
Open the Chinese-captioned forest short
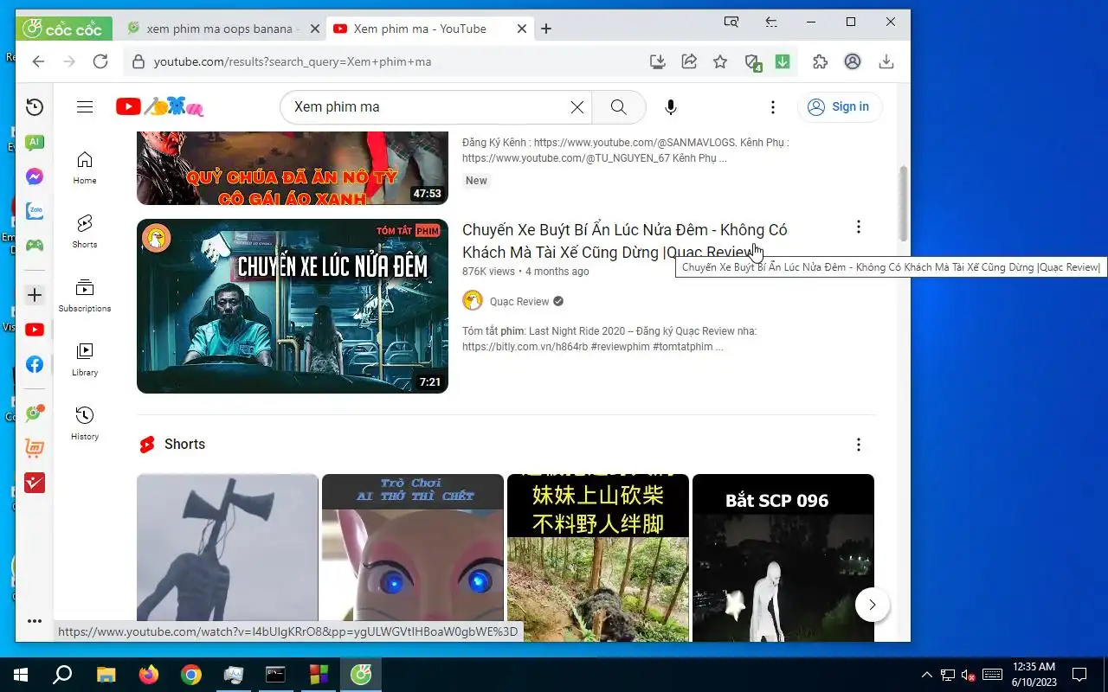click(598, 558)
